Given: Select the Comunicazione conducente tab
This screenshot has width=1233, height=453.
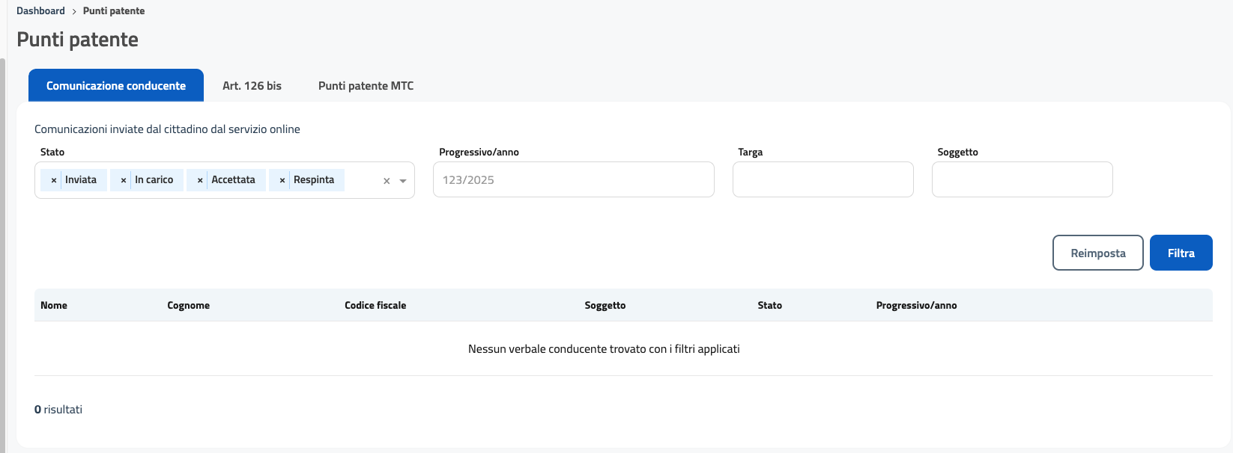Looking at the screenshot, I should tap(116, 86).
